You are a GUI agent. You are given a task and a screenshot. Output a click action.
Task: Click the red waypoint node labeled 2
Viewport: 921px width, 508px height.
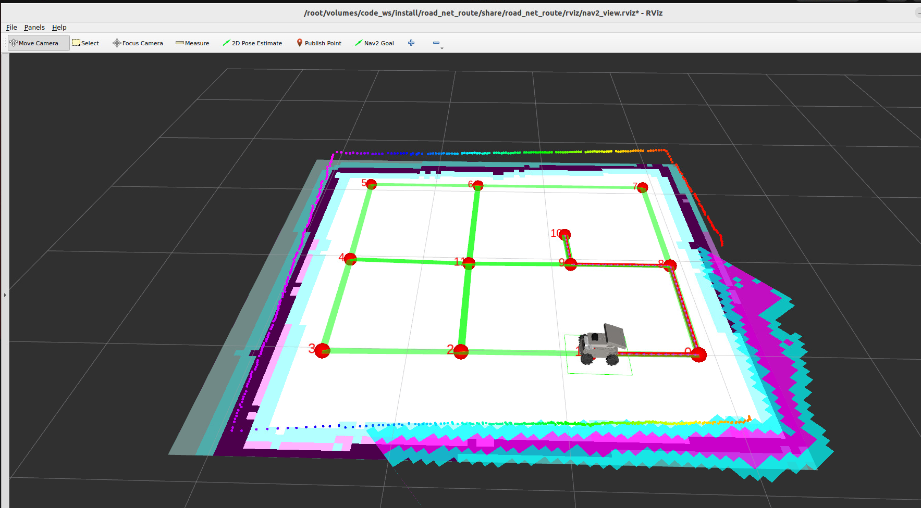point(461,352)
